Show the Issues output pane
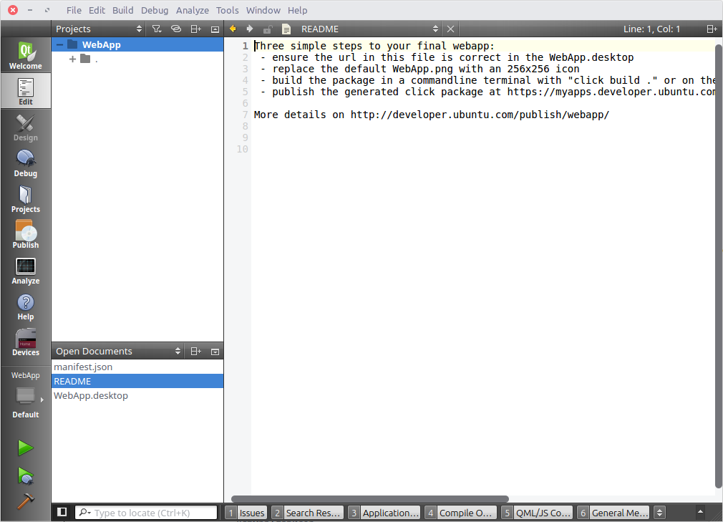723x522 pixels. pos(246,513)
